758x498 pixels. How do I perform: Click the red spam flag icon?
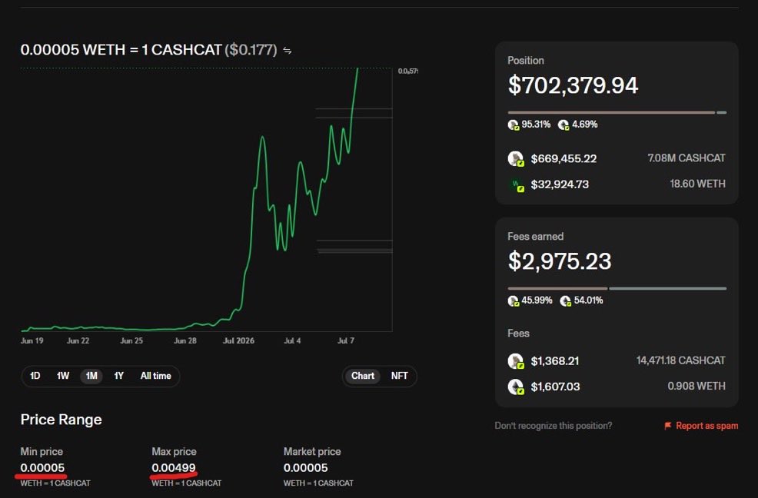click(x=667, y=426)
